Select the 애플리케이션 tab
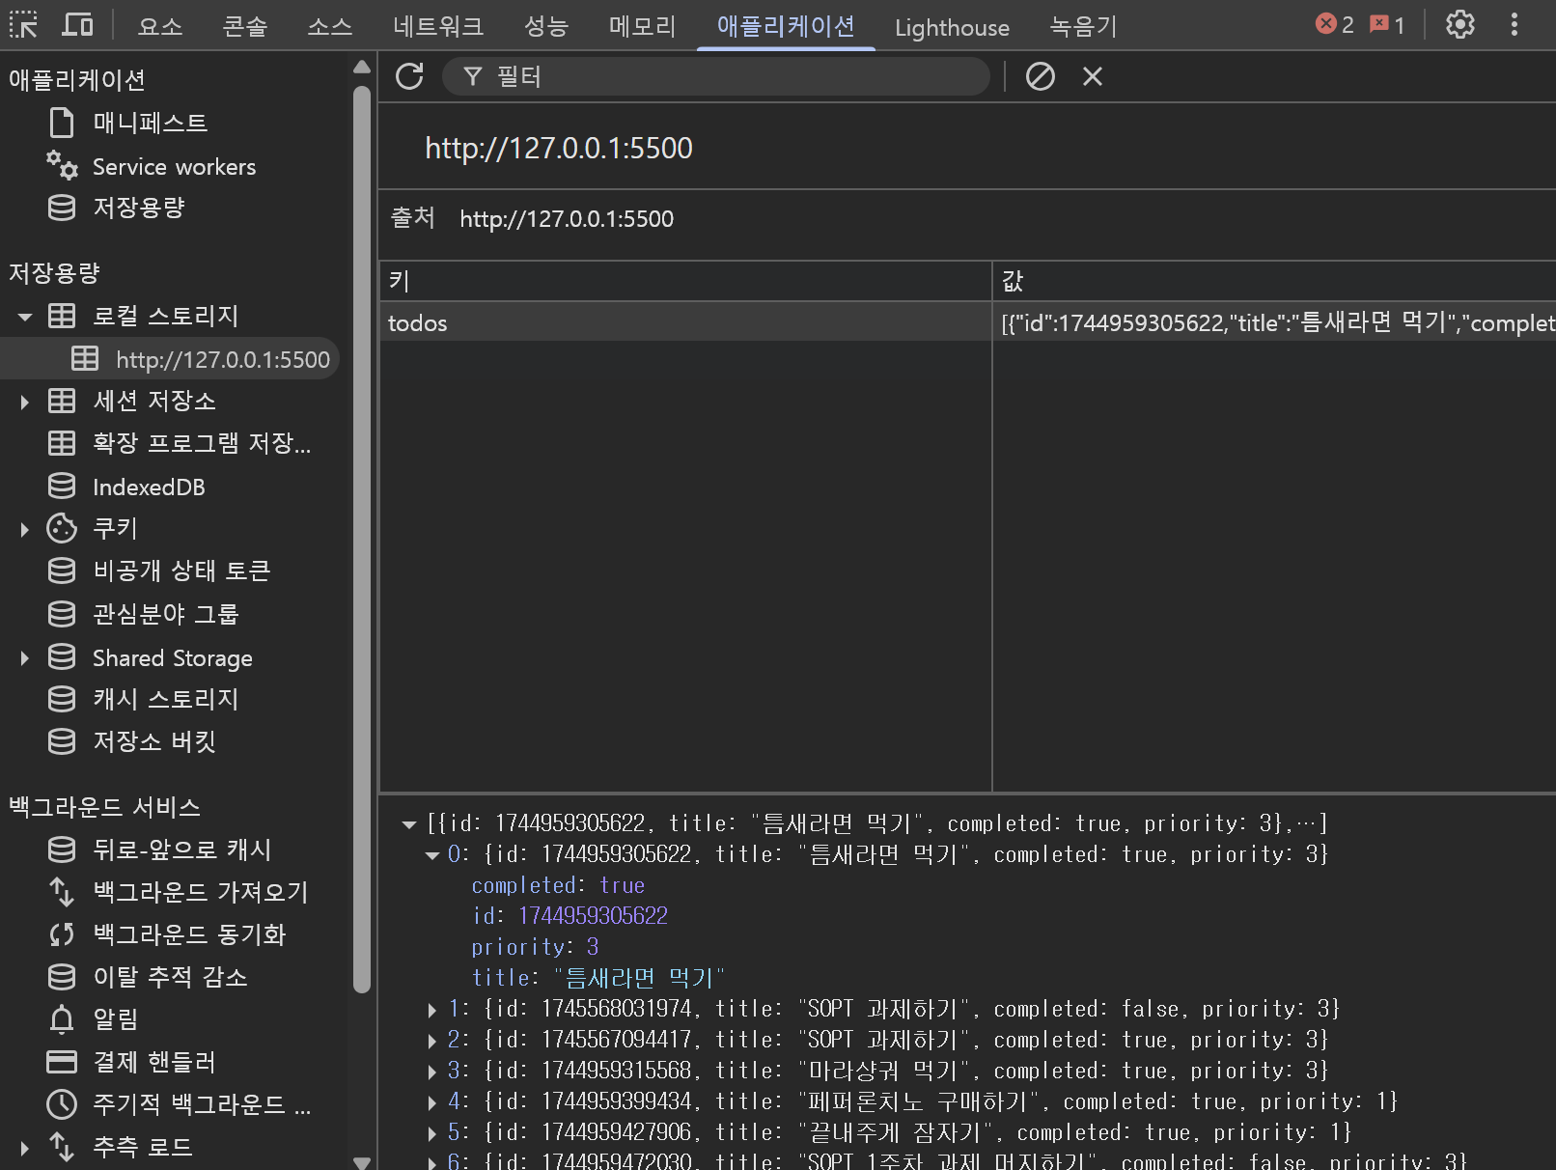 point(786,26)
